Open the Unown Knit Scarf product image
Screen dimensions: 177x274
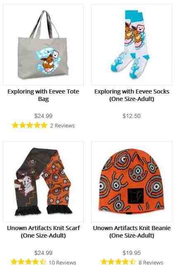pos(43,182)
